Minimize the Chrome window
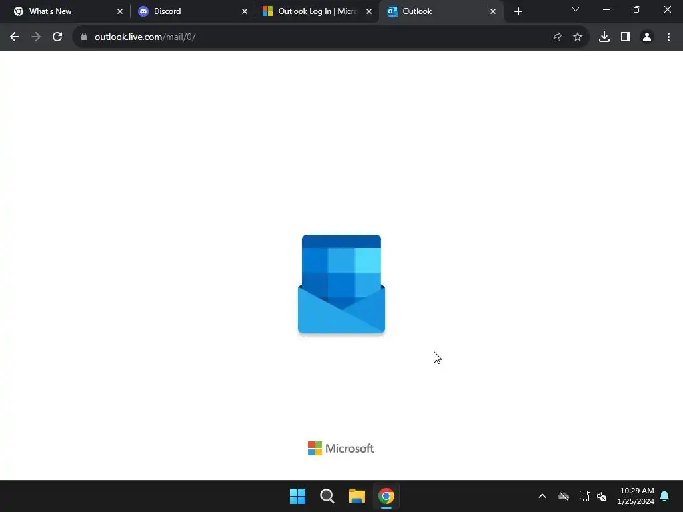This screenshot has width=683, height=512. click(606, 9)
